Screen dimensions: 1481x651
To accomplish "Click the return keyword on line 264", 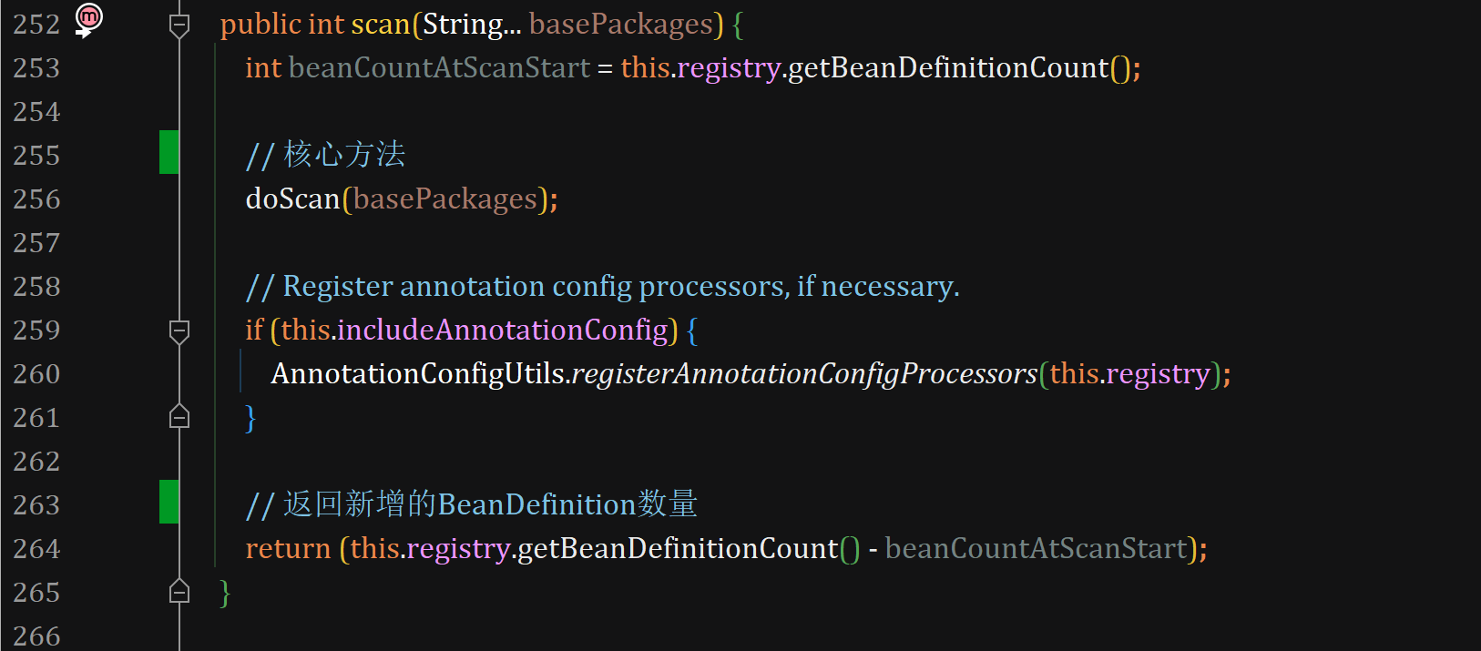I will [288, 548].
